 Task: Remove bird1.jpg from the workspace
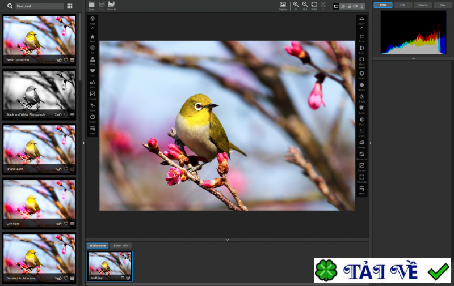pyautogui.click(x=128, y=278)
